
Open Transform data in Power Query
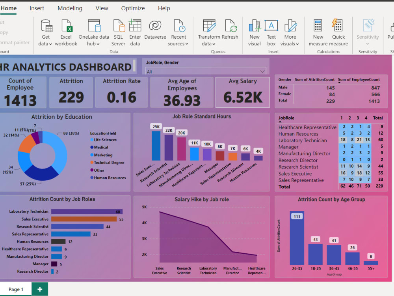(209, 32)
